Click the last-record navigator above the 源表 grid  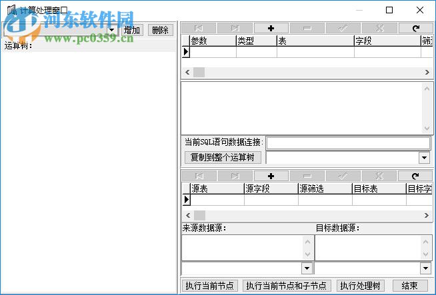(235, 176)
